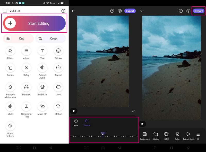Open the Denoise audio tool
The image size is (206, 152).
[26, 87]
